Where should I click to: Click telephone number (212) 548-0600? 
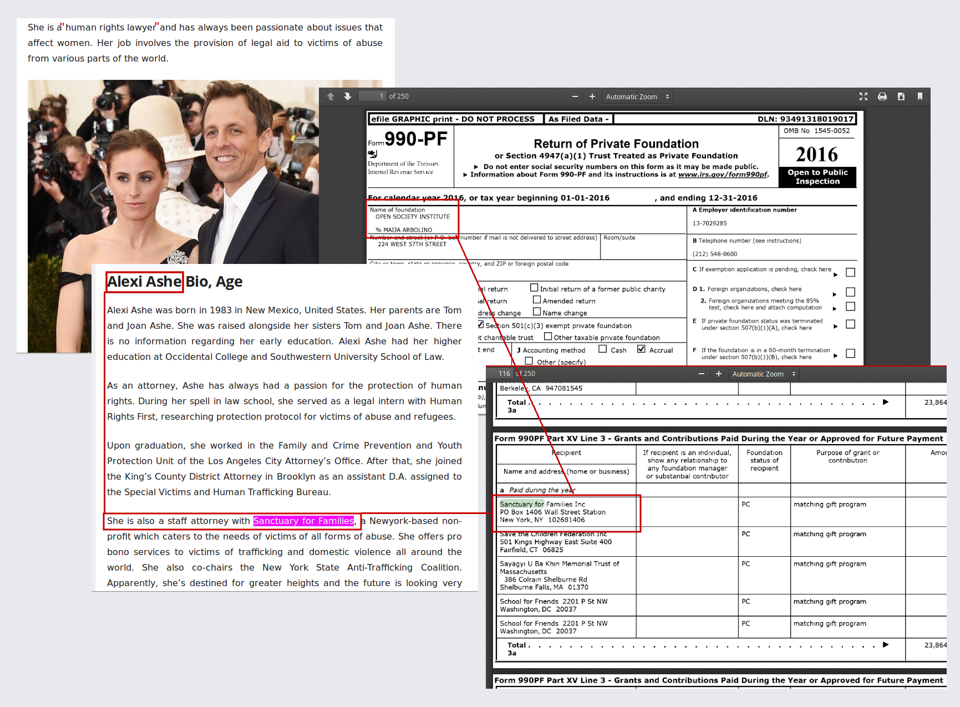(715, 254)
